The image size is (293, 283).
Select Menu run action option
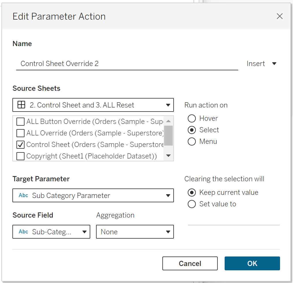[x=192, y=141]
